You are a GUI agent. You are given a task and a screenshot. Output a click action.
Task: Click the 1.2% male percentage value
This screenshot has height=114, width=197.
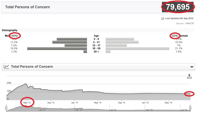[x=14, y=52]
